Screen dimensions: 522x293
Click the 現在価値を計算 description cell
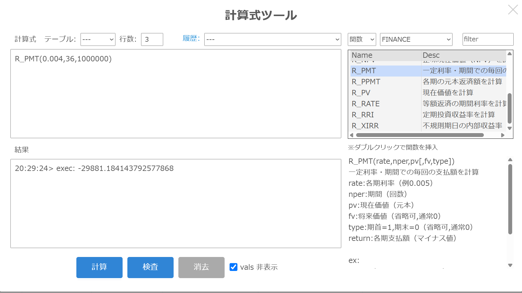pyautogui.click(x=464, y=93)
